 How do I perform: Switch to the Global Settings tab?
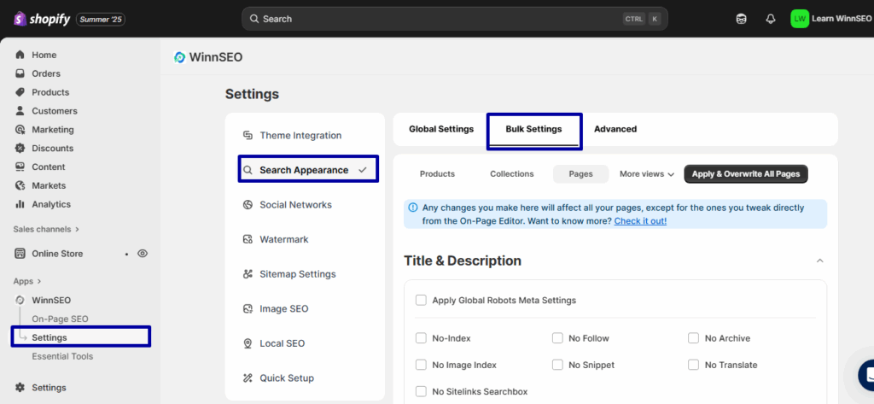[441, 129]
